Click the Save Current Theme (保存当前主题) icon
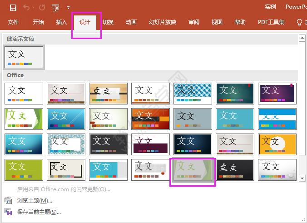 8,212
